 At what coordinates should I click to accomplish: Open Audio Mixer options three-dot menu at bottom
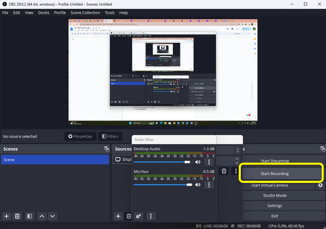click(151, 217)
